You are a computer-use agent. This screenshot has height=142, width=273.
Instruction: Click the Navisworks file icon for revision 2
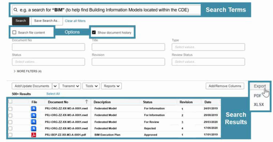34,115
